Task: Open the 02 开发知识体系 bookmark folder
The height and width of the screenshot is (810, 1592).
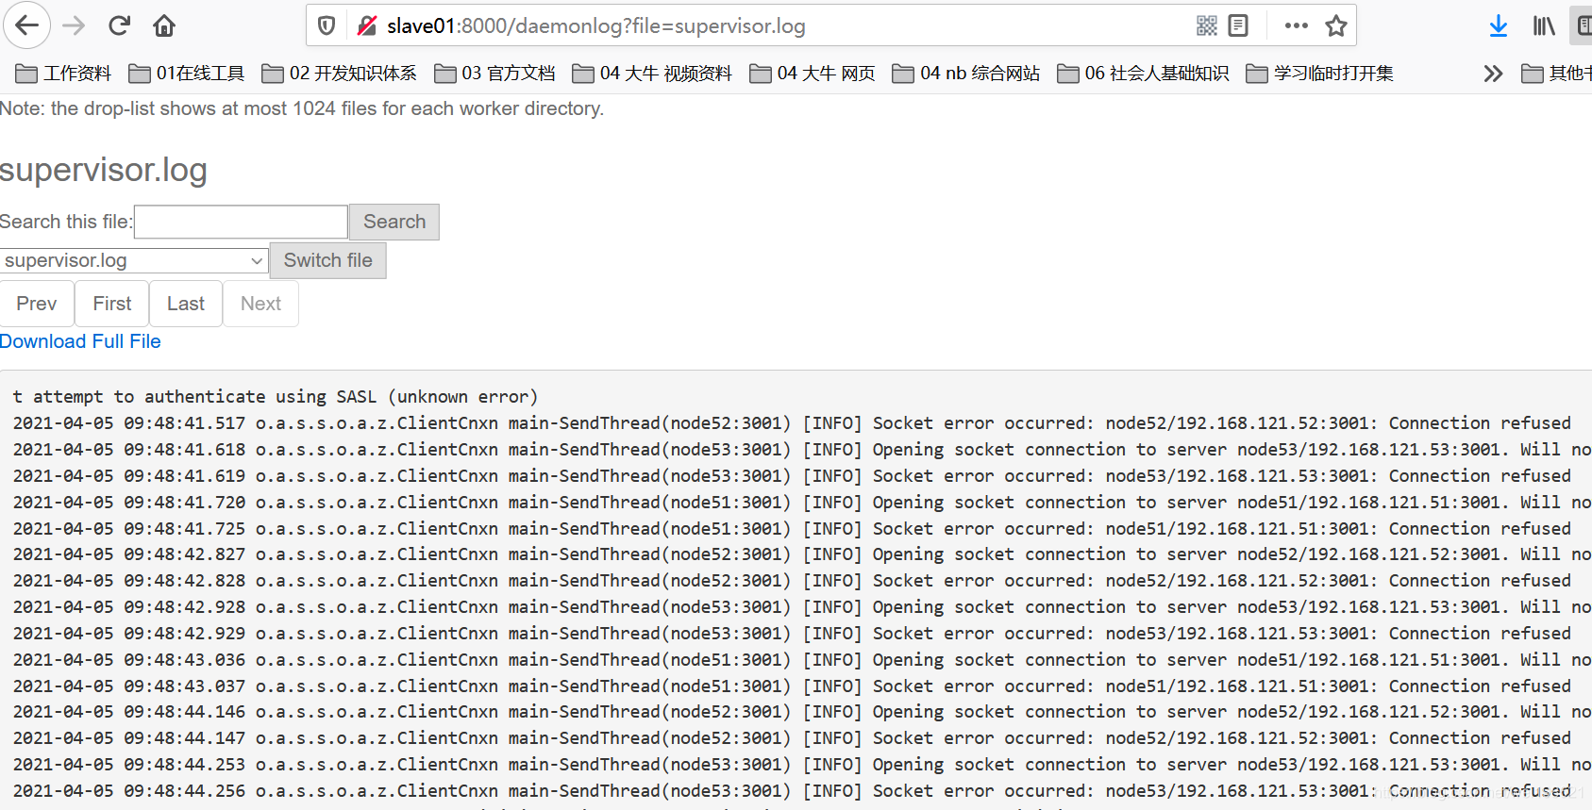Action: pyautogui.click(x=339, y=74)
